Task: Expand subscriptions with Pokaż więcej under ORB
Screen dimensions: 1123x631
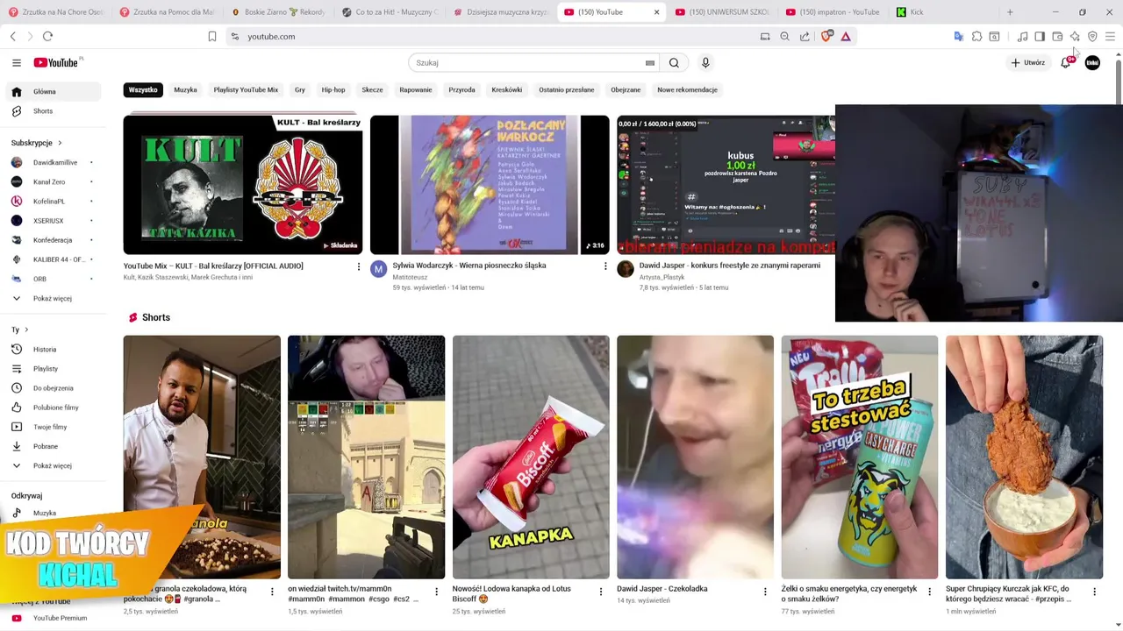Action: (x=53, y=298)
